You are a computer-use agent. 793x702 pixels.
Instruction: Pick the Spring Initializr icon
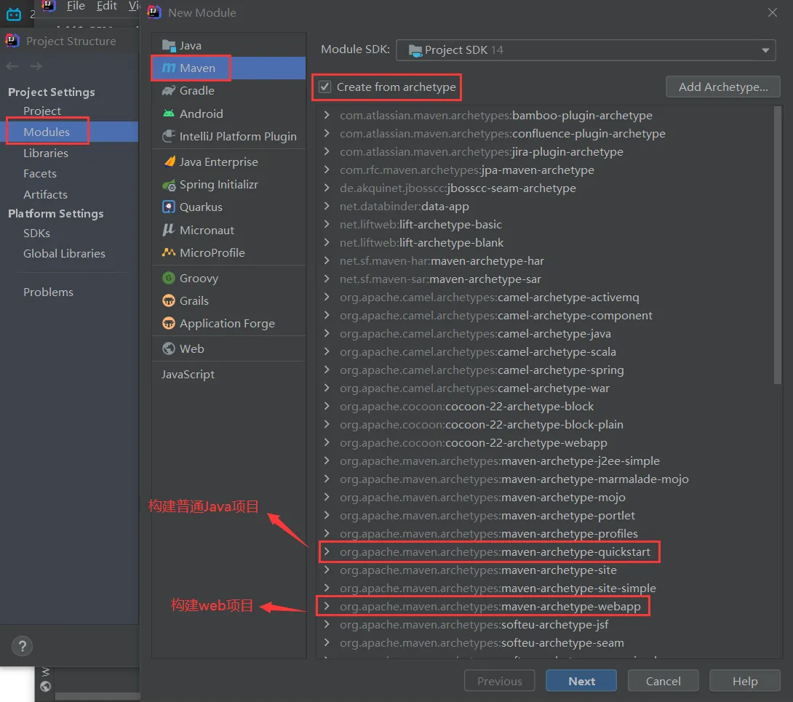point(169,185)
